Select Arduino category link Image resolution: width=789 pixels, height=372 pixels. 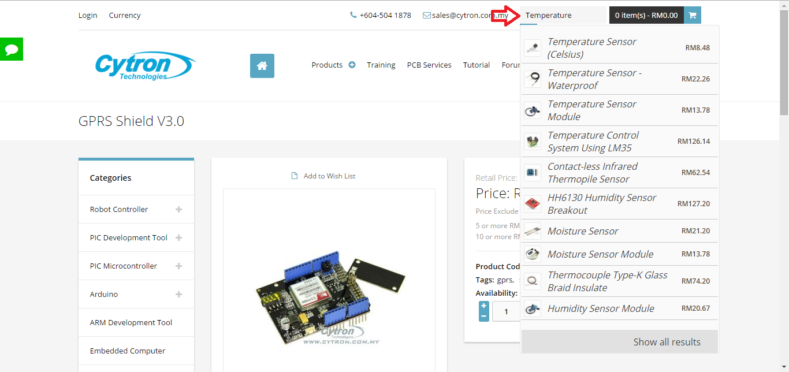[104, 295]
